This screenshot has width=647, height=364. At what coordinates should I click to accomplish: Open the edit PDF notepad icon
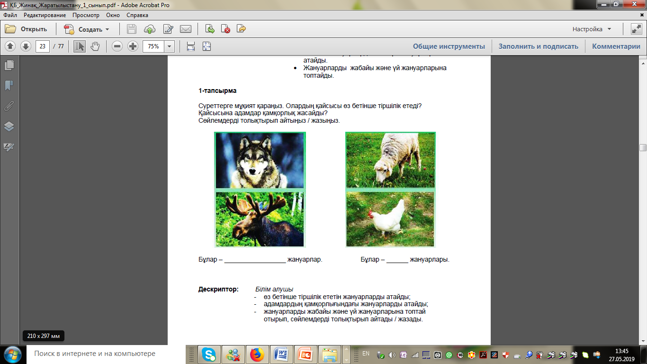click(x=168, y=29)
